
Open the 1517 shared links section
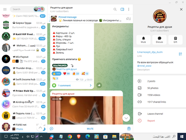point(160,102)
